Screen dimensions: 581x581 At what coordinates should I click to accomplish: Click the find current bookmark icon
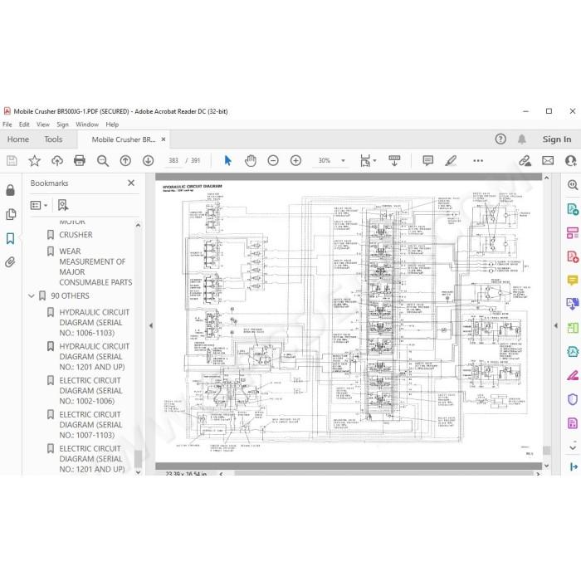tap(62, 205)
